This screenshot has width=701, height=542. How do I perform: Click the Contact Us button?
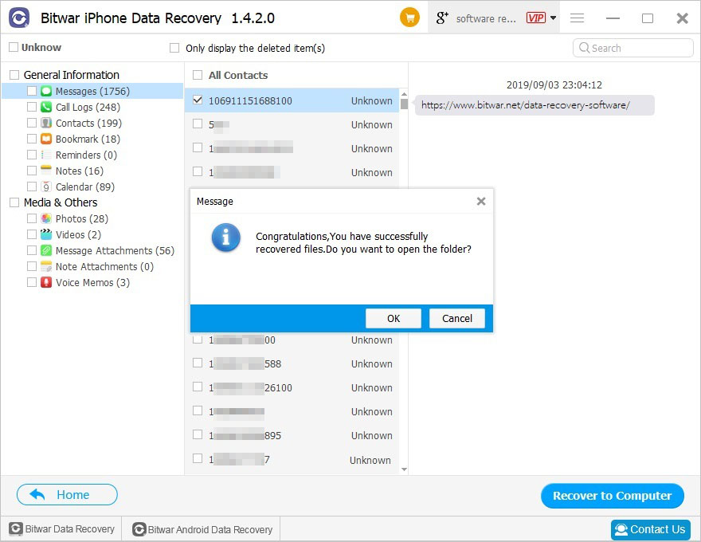coord(650,529)
